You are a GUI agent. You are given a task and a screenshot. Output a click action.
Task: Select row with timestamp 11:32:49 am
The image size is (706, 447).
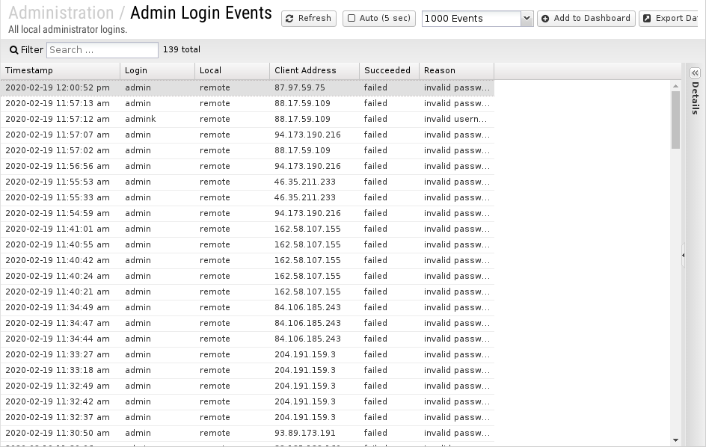248,386
